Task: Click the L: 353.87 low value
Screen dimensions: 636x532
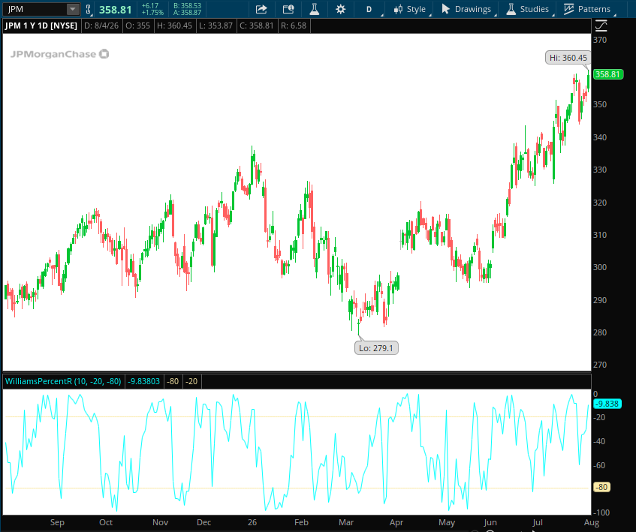Action: coord(216,26)
